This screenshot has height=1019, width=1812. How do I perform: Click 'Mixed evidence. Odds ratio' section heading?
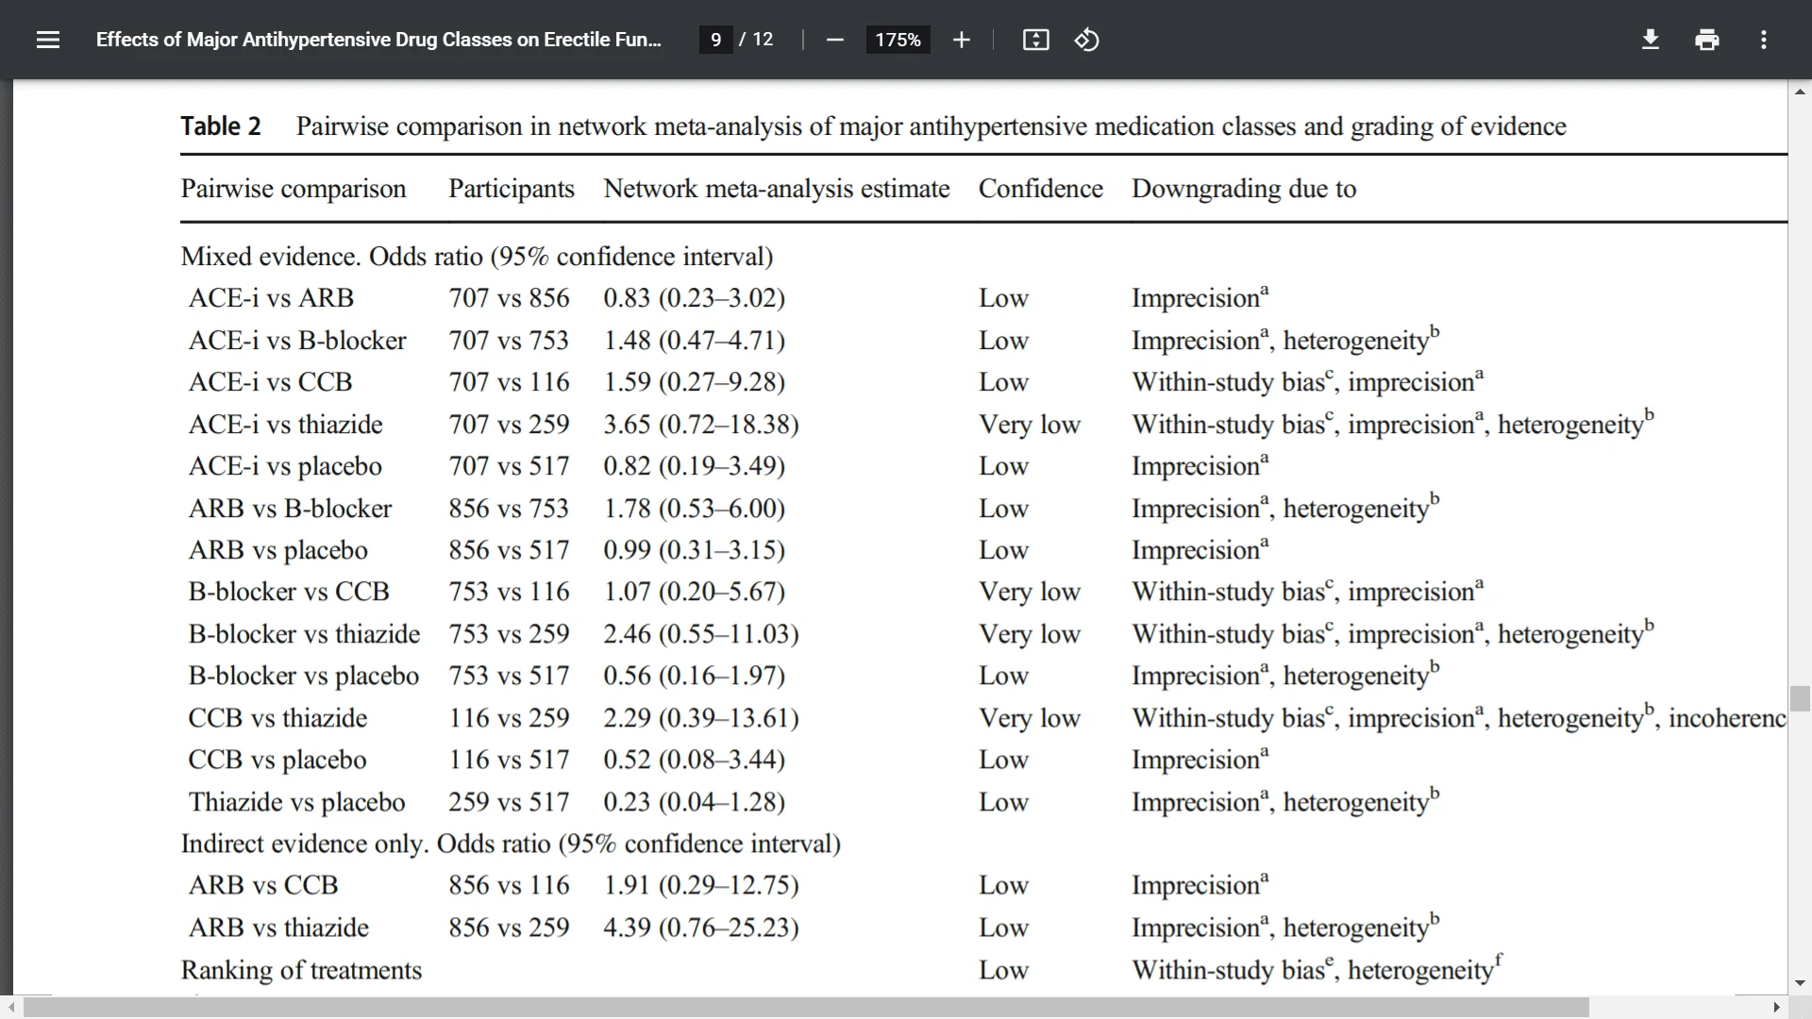477,257
